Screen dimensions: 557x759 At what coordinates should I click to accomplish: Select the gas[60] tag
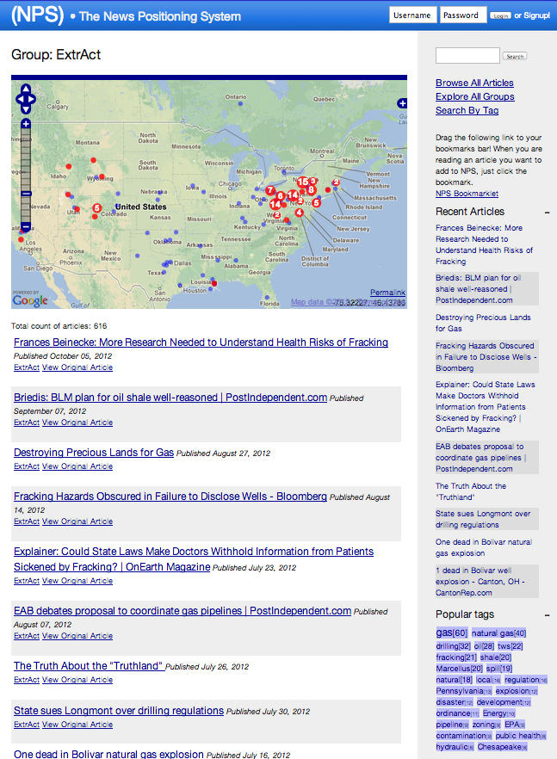click(x=451, y=632)
